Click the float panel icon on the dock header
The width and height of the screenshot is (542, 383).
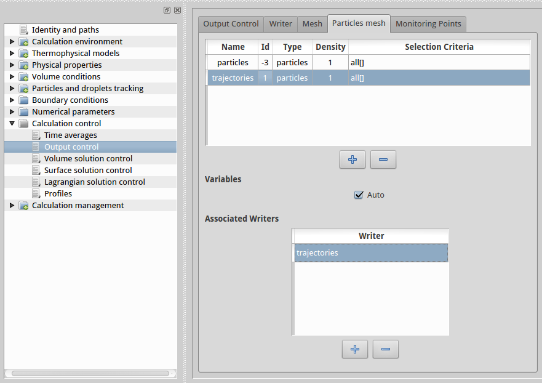[167, 10]
